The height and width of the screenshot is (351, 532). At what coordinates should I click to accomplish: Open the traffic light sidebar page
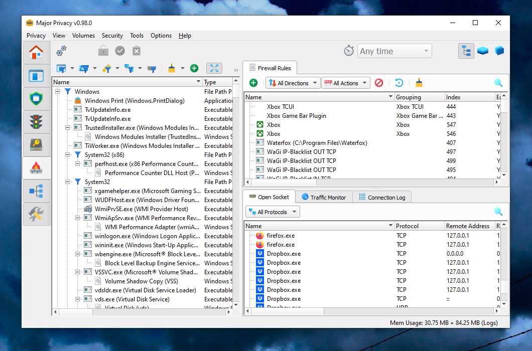click(x=36, y=122)
